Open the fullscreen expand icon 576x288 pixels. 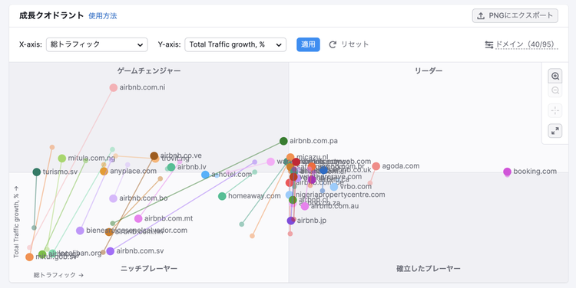click(555, 130)
